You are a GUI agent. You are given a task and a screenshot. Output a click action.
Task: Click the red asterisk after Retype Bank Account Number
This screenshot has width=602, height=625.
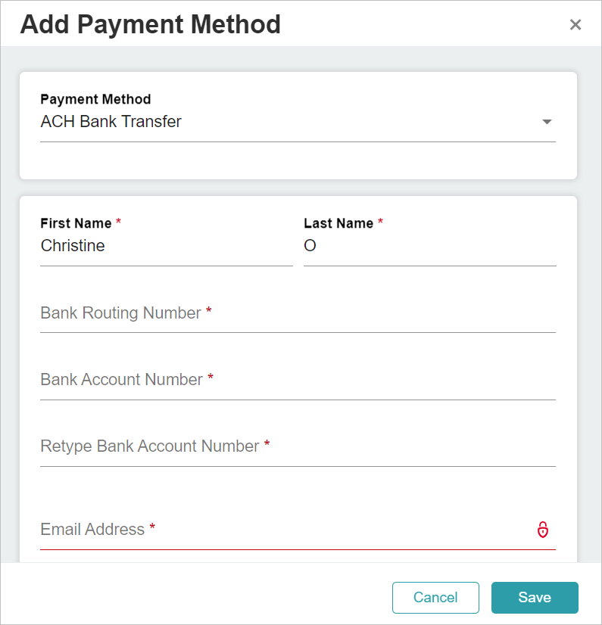click(267, 444)
